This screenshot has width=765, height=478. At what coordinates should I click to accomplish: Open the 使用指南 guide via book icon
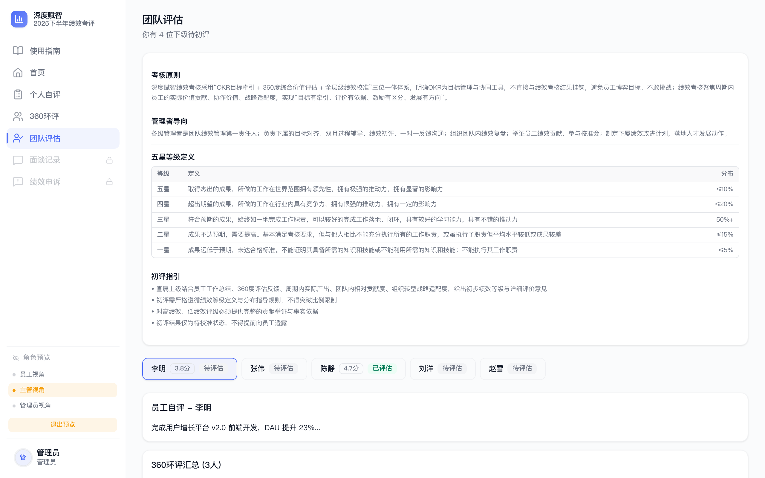click(x=18, y=51)
